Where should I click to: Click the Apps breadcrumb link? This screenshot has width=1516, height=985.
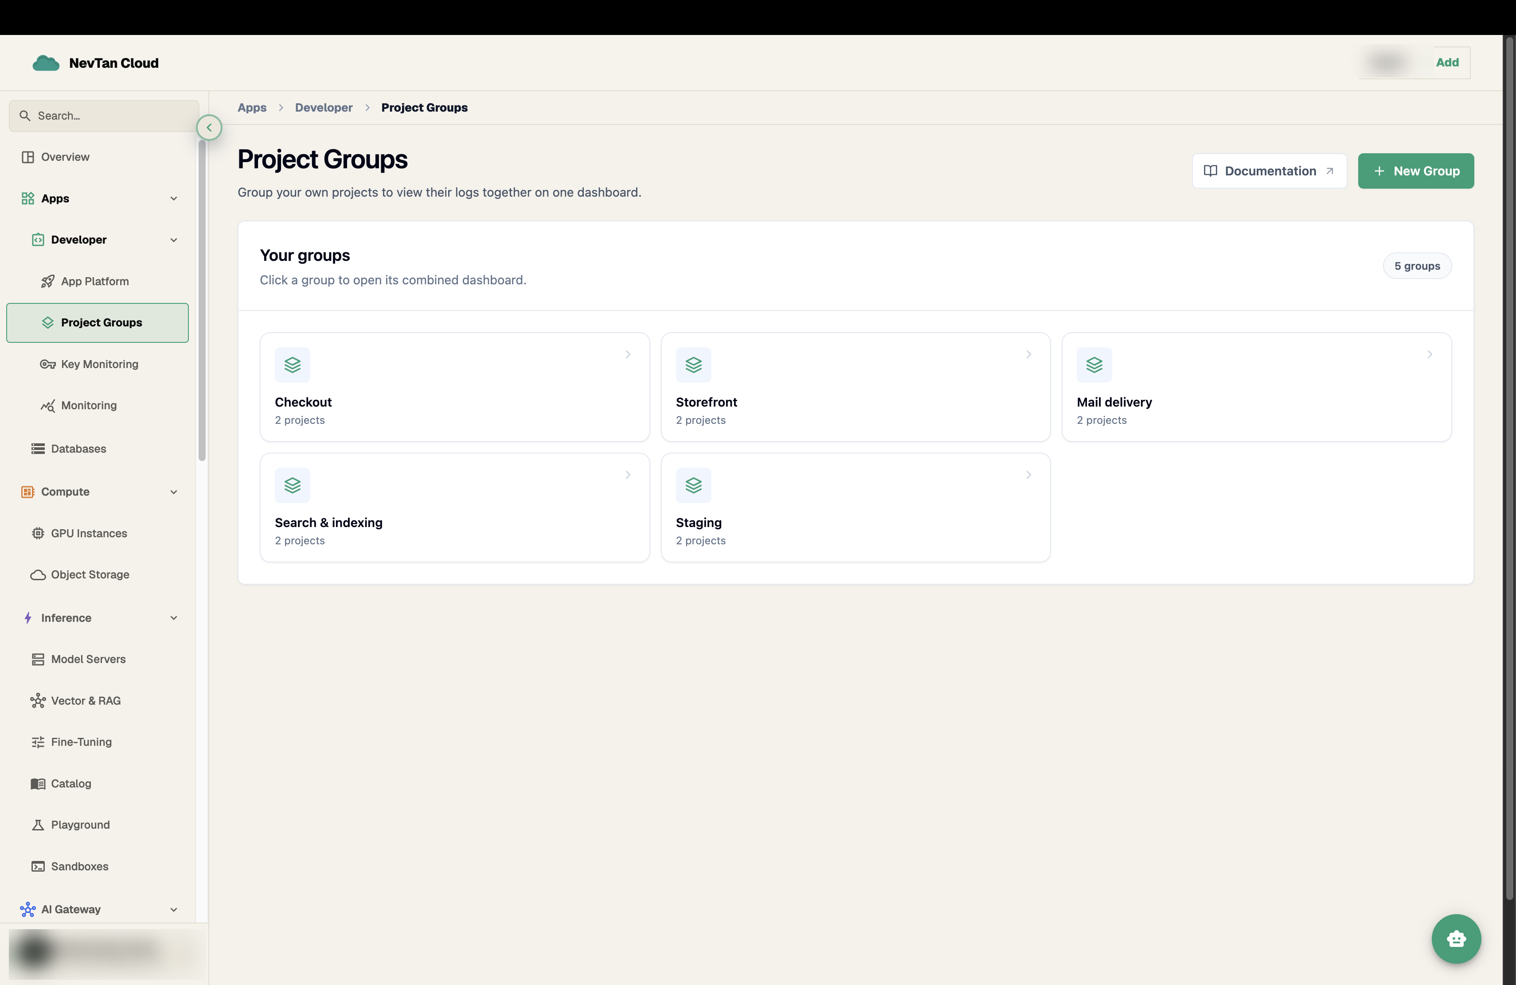(x=252, y=108)
